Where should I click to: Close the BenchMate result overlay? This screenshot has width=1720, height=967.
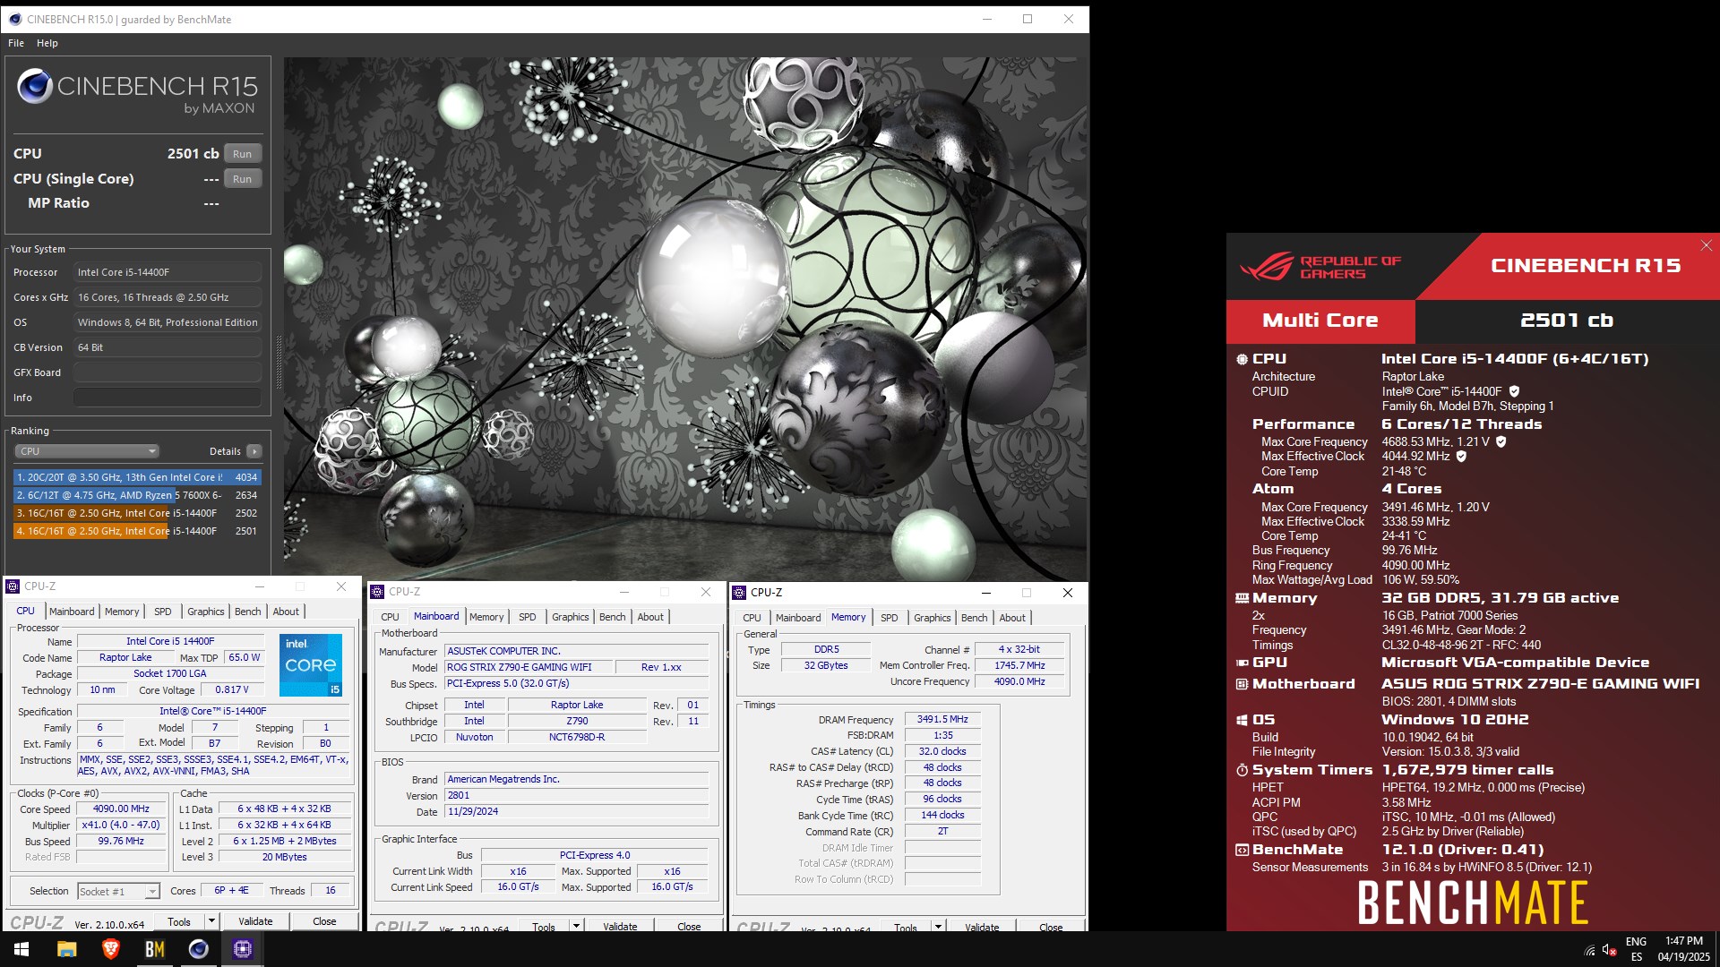(x=1706, y=245)
